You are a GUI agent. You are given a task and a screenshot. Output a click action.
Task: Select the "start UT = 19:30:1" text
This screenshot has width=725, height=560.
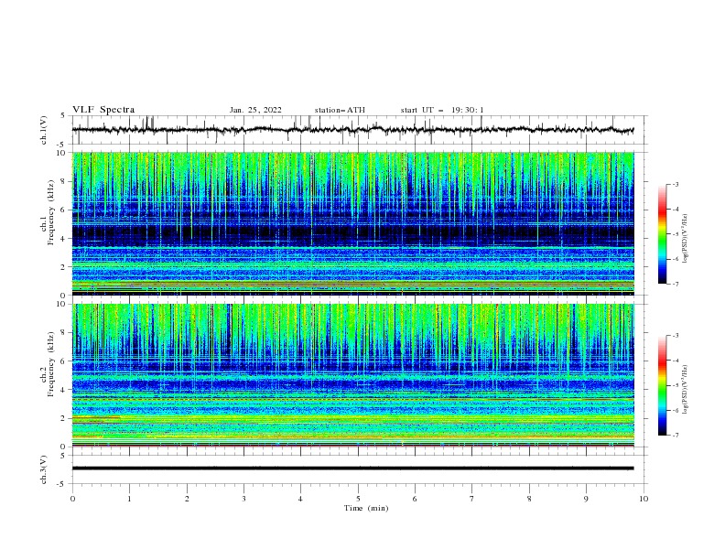(x=442, y=110)
